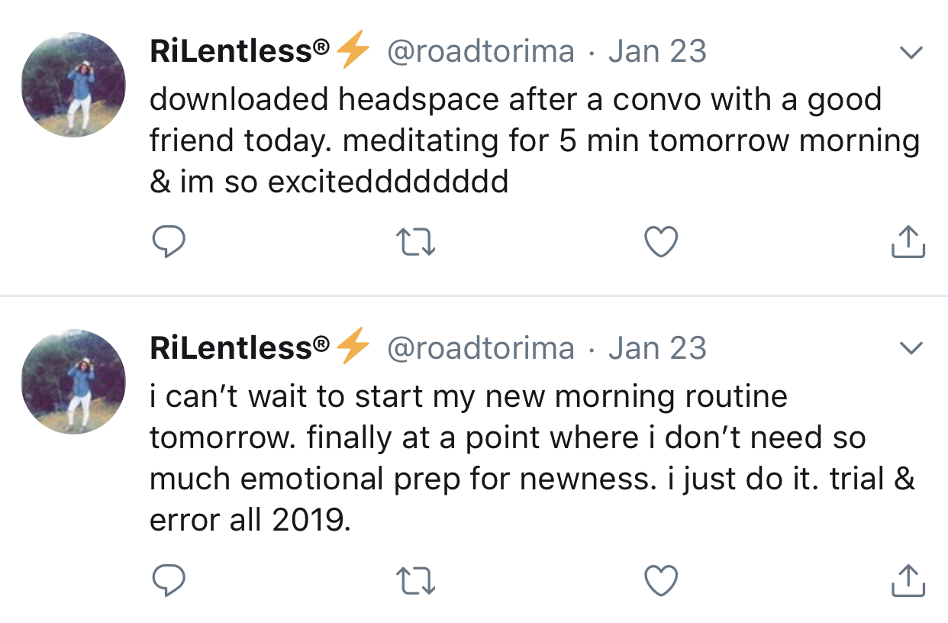This screenshot has height=623, width=948.
Task: Open the tweet text about meditating 5 min
Action: click(534, 141)
